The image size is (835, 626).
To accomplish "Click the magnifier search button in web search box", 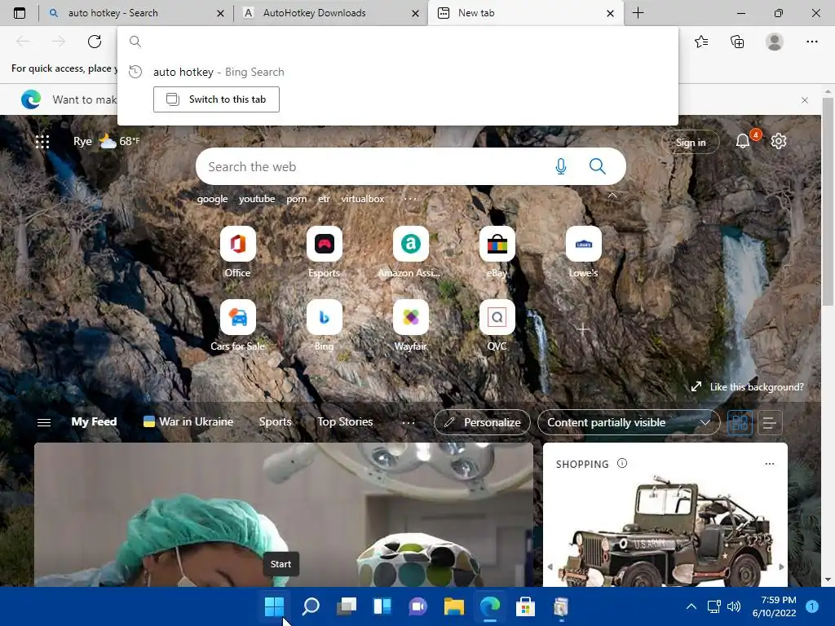I will point(598,166).
